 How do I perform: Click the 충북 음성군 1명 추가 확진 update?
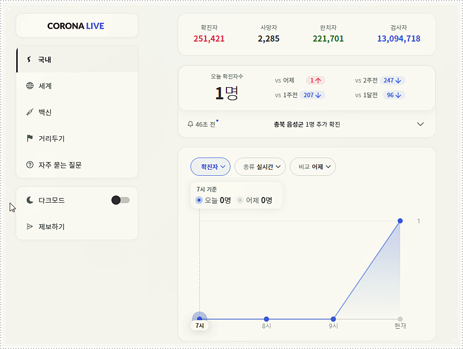pyautogui.click(x=307, y=124)
